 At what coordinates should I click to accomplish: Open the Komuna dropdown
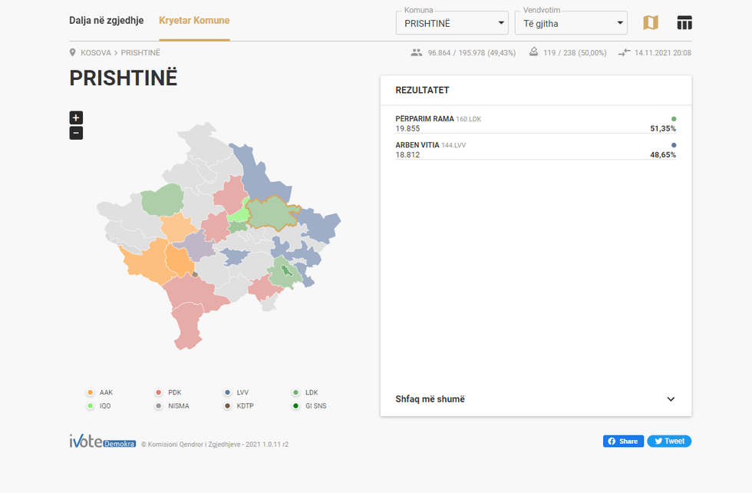[452, 23]
